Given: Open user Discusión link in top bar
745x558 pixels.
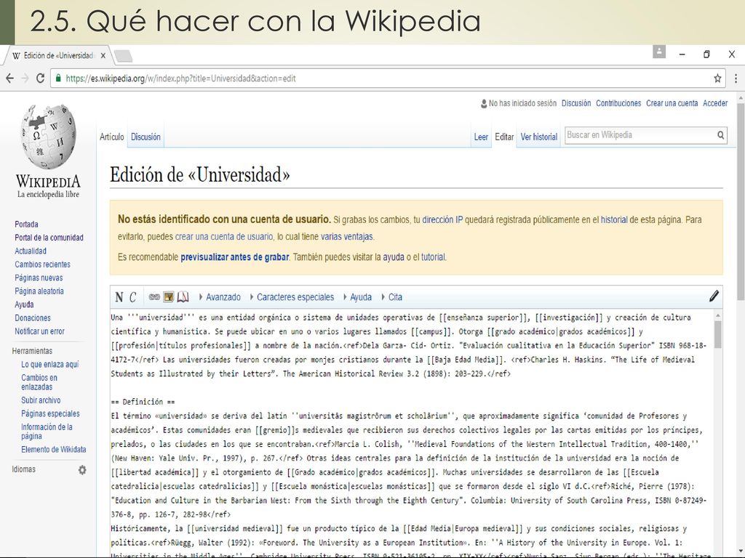Looking at the screenshot, I should tap(576, 103).
